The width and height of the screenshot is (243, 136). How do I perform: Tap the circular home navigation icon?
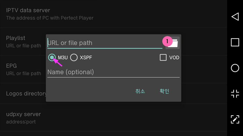pyautogui.click(x=235, y=68)
